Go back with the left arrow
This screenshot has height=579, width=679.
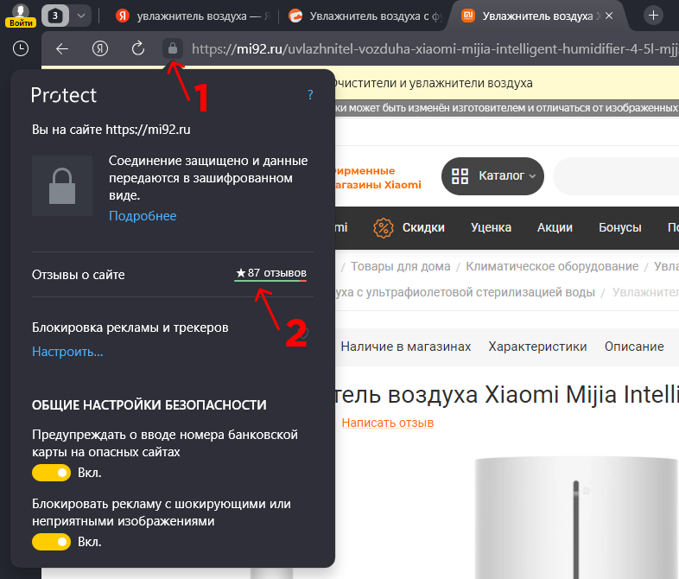62,48
